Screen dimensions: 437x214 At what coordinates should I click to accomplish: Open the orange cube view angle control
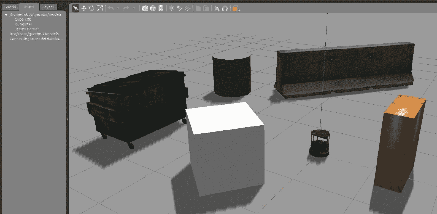235,9
